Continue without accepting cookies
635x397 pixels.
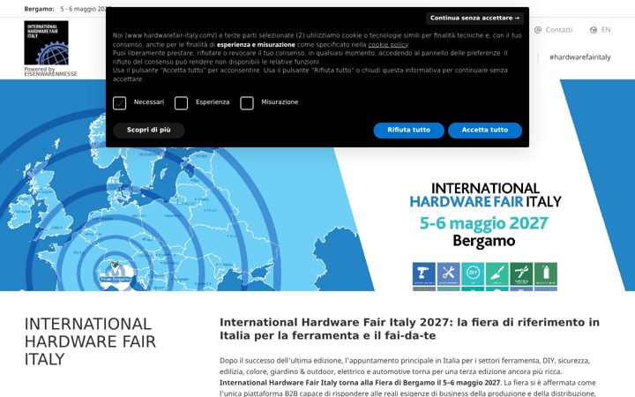[x=474, y=19]
